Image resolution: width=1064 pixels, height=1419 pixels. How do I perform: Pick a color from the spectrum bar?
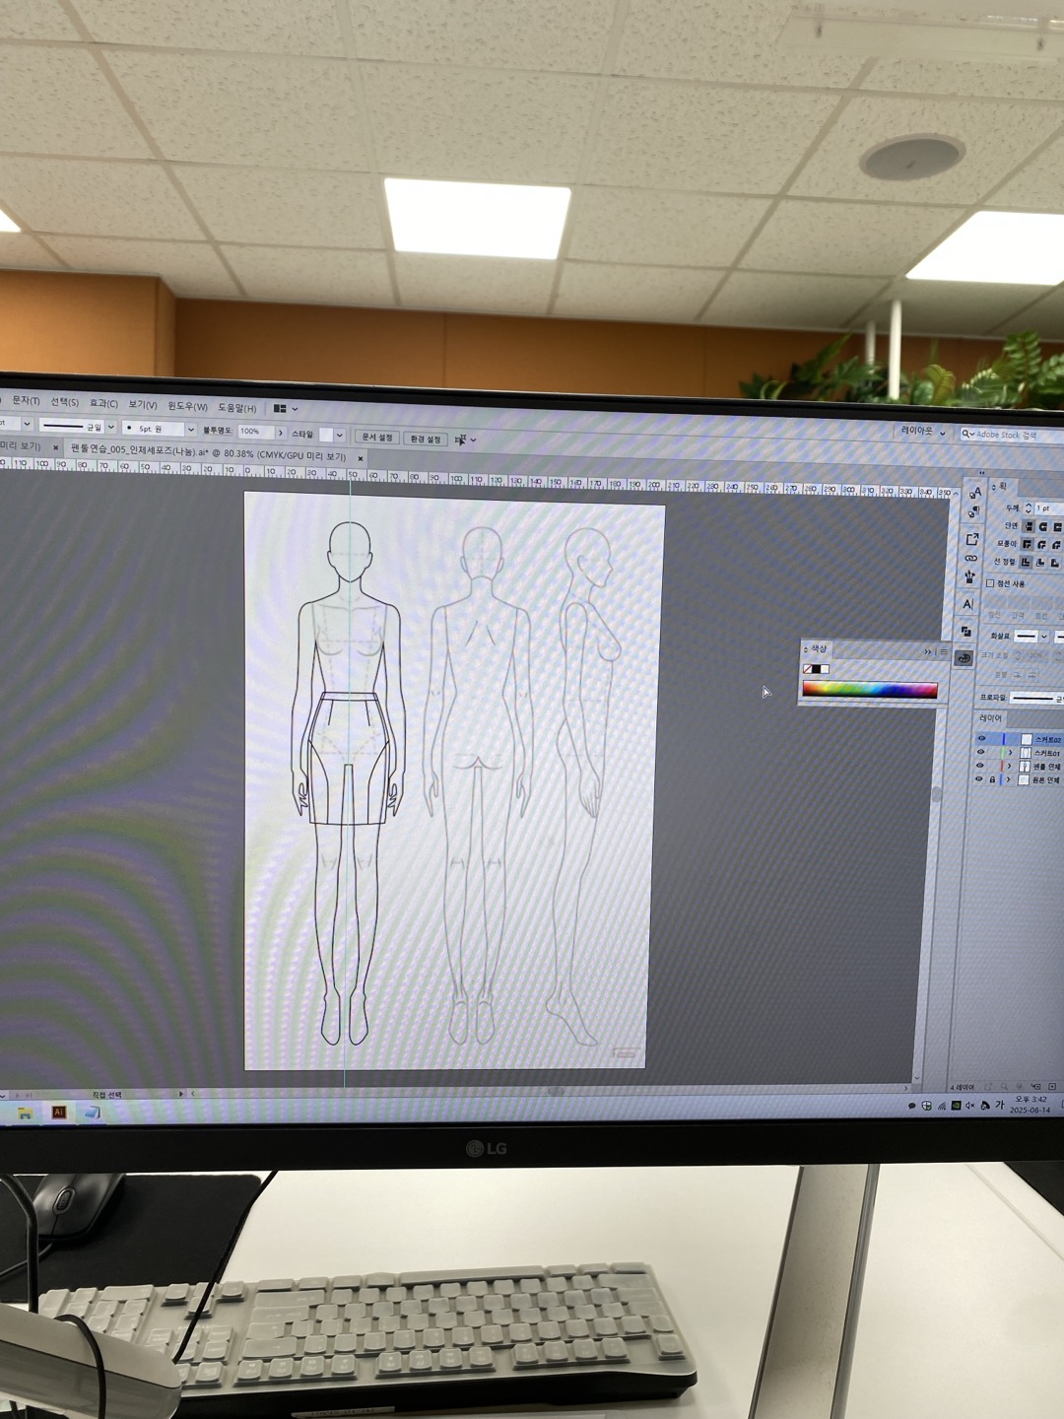[869, 690]
